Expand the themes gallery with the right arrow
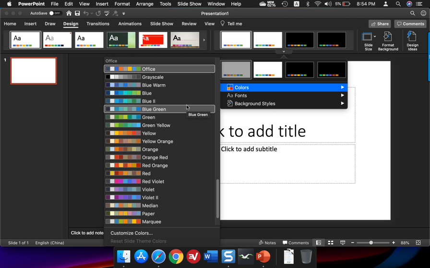This screenshot has width=430, height=268. [204, 40]
